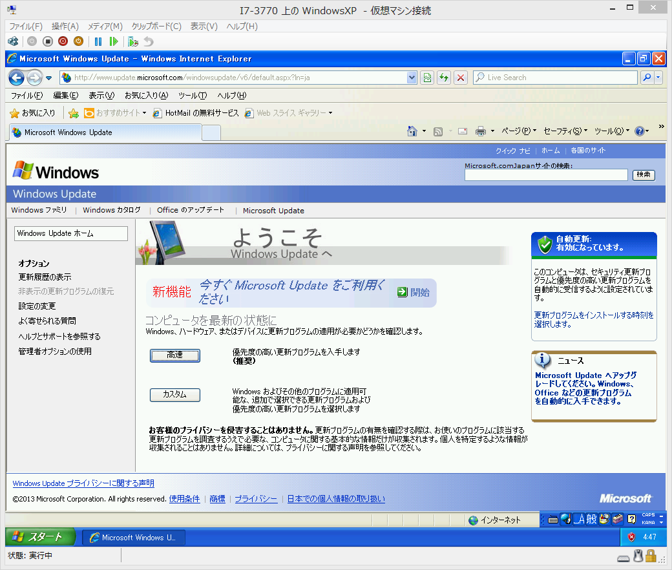Screen dimensions: 672x570
Task: Click the Live Search input box
Action: coord(555,78)
